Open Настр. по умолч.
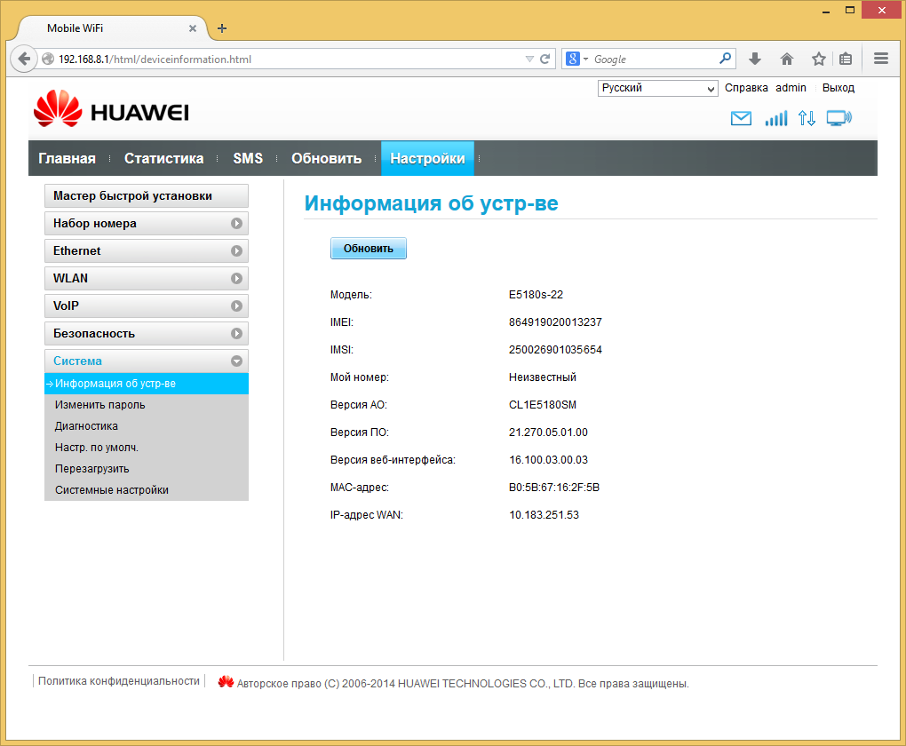Viewport: 906px width, 746px height. (97, 448)
